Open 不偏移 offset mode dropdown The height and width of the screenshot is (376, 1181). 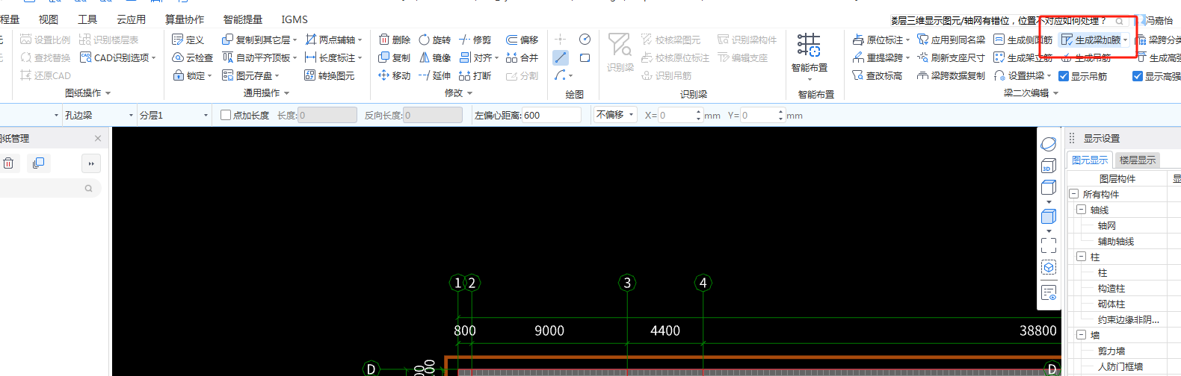(616, 115)
